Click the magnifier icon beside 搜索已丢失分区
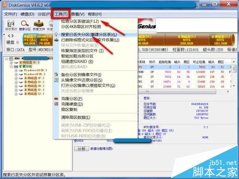The width and height of the screenshot is (239, 179). coord(56,34)
